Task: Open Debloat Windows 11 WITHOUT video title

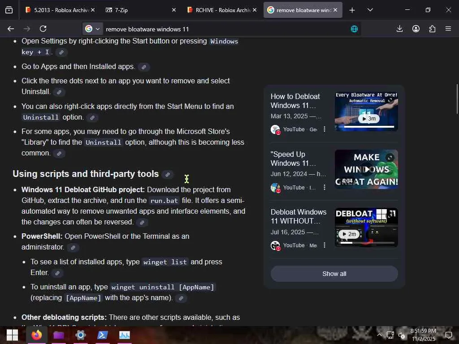Action: tap(298, 216)
